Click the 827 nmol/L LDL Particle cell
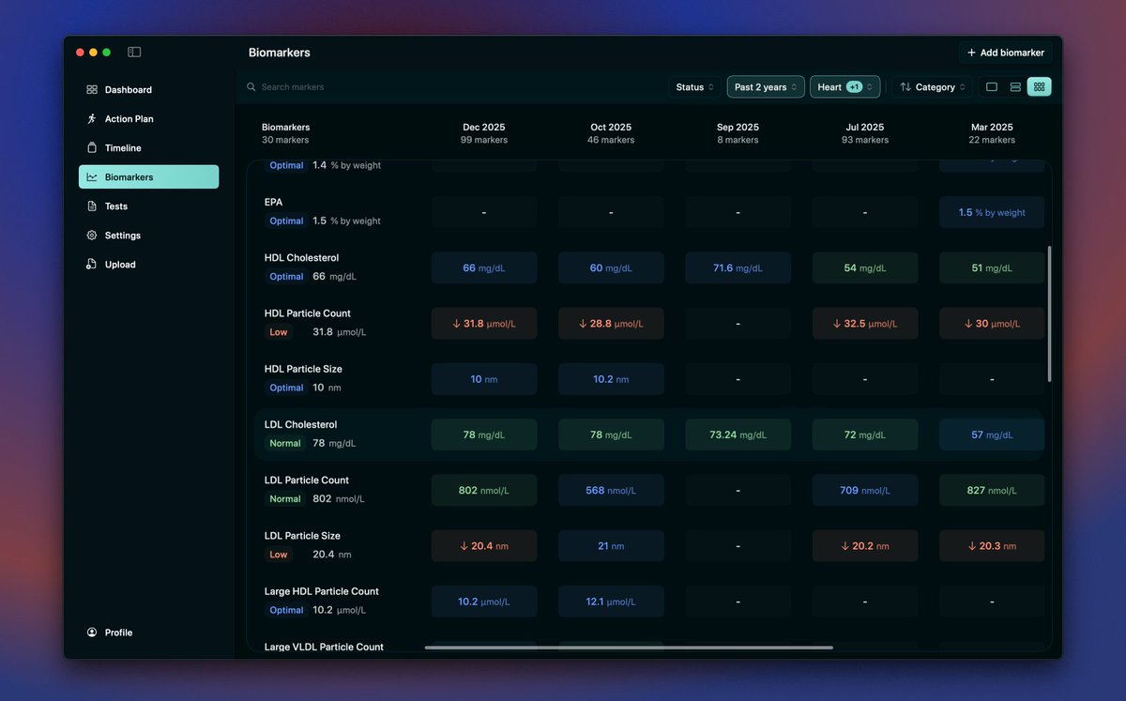1126x701 pixels. click(992, 490)
